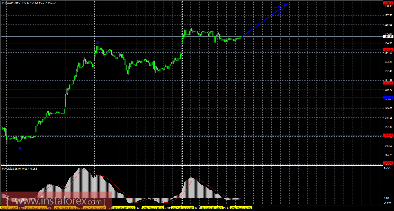Select the 158.60 red price label
Viewport: 394px width, 211px height.
point(388,3)
